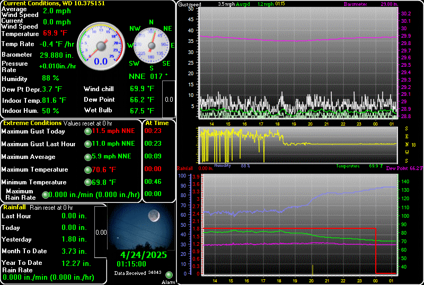The width and height of the screenshot is (424, 285).
Task: Click the wind speed dial gauge
Action: (101, 46)
